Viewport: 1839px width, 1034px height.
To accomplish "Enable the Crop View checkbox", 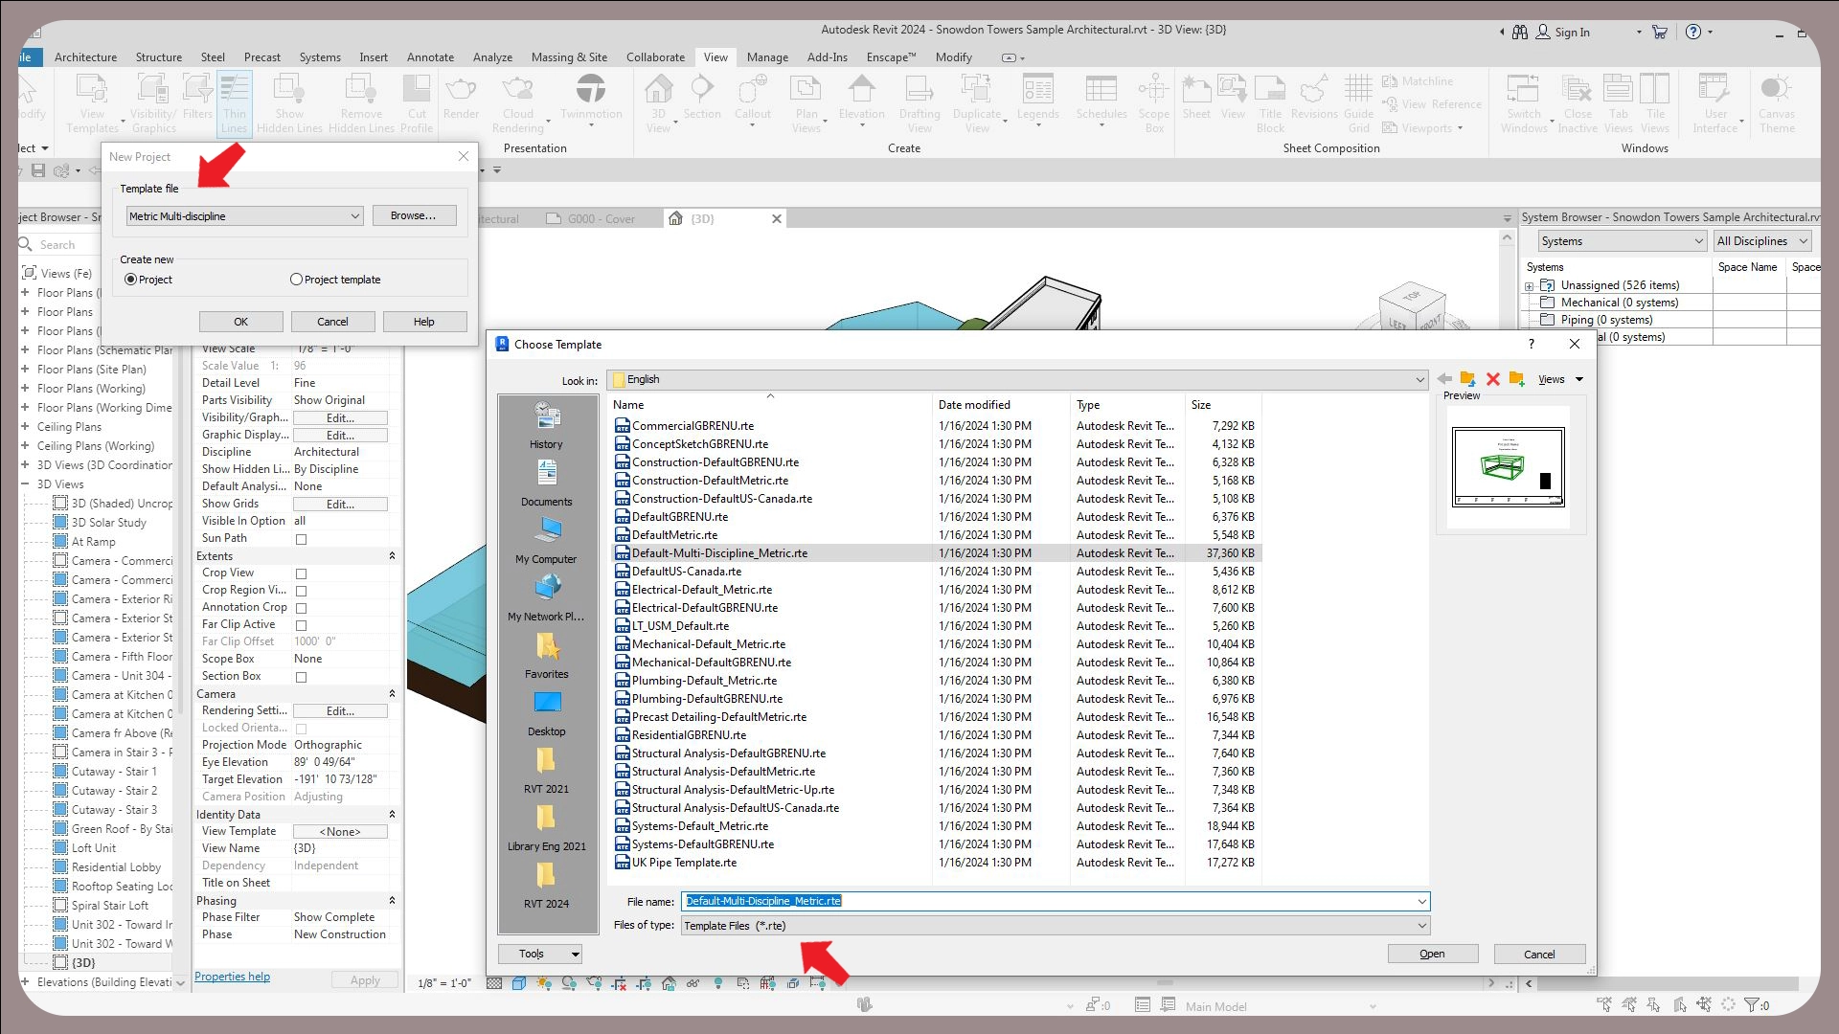I will point(301,573).
